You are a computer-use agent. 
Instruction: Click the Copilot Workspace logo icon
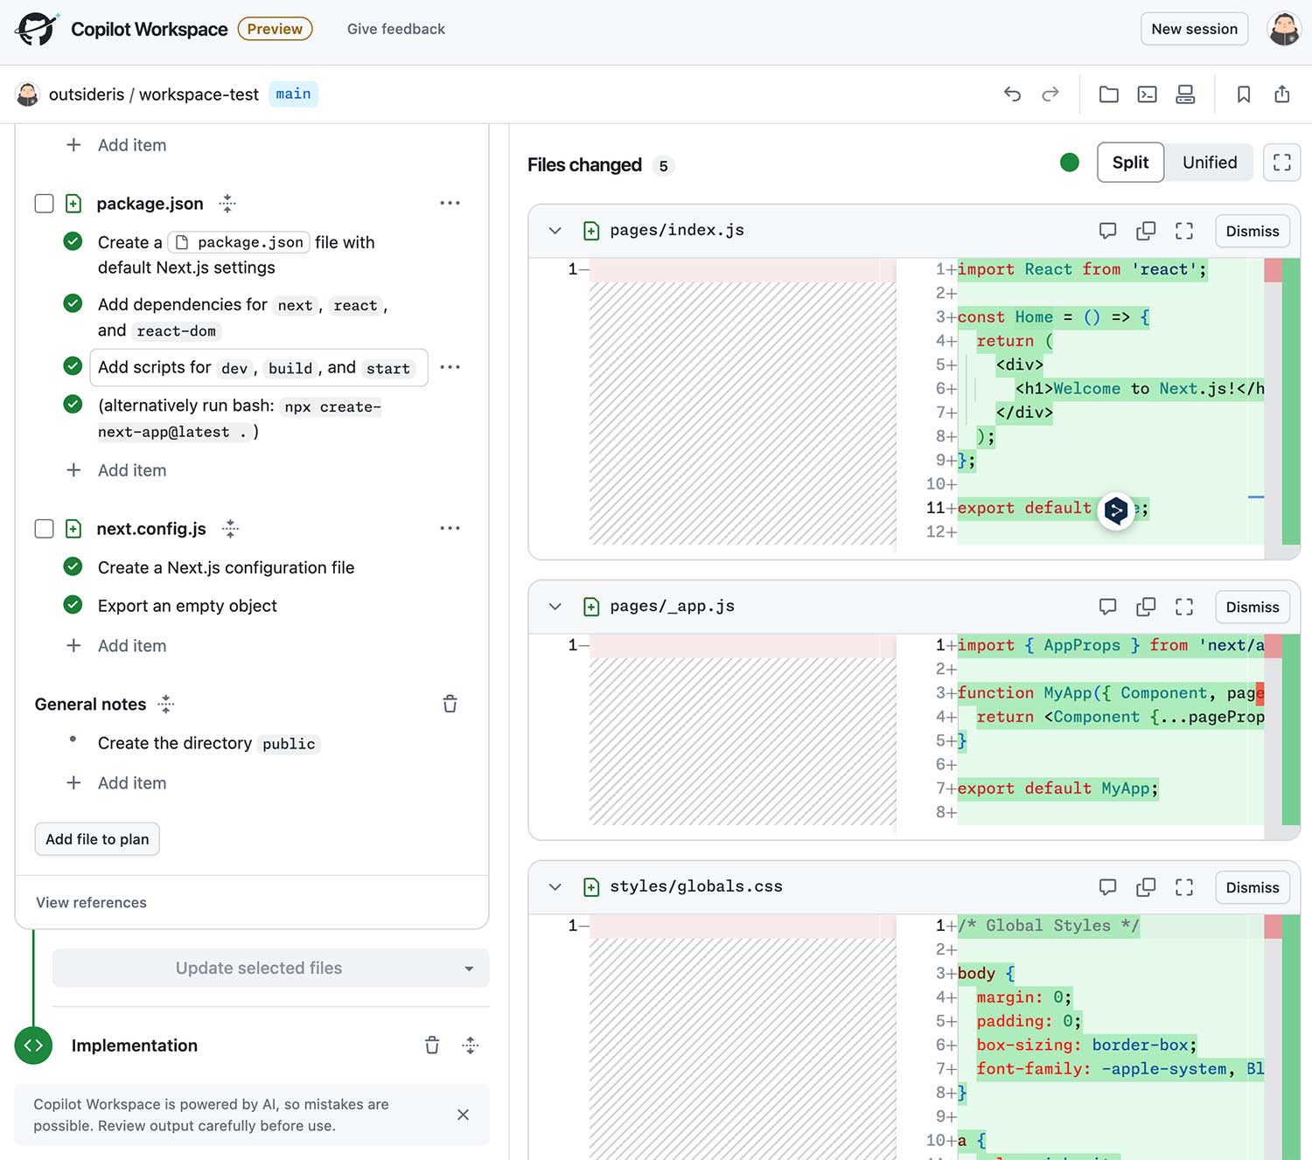point(37,29)
